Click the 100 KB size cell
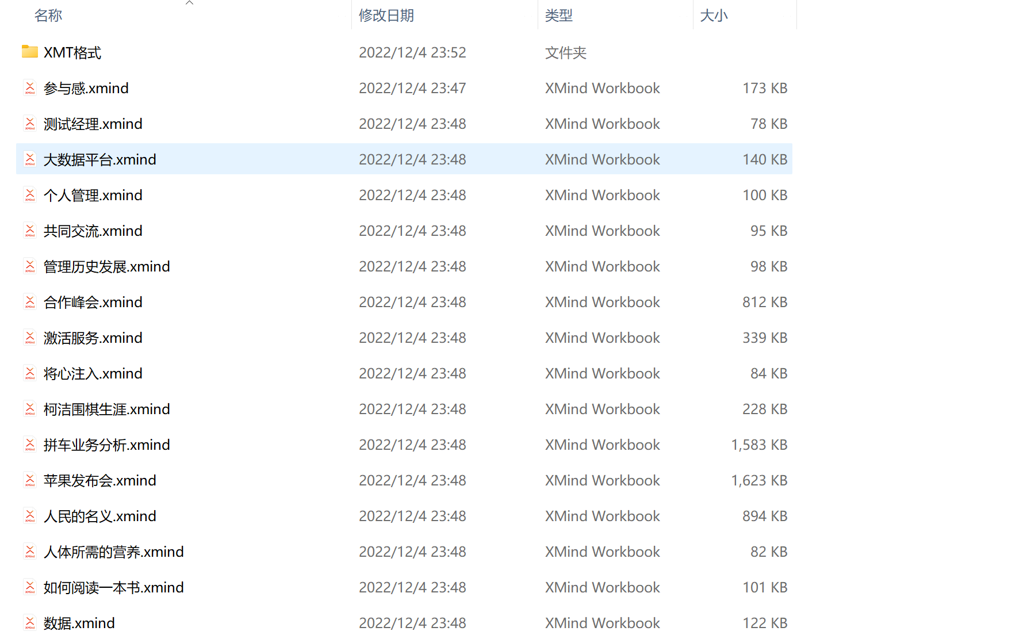 [765, 195]
